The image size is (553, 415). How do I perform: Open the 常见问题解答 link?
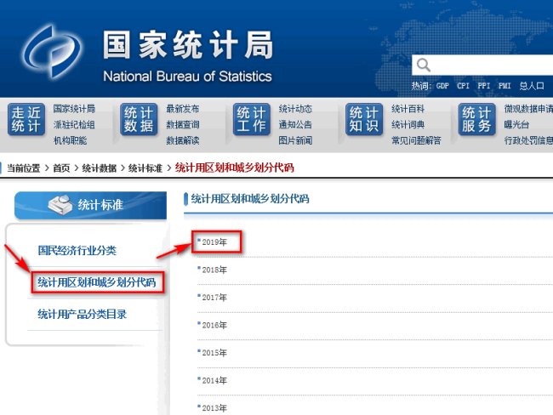[416, 140]
